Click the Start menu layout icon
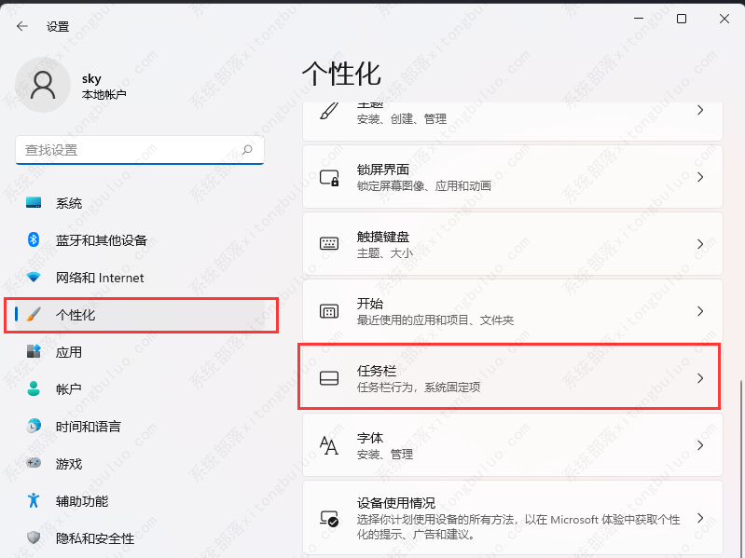This screenshot has width=745, height=558. click(329, 311)
